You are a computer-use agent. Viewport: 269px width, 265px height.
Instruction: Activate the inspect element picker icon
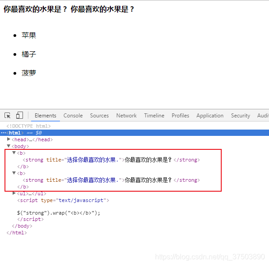pyautogui.click(x=7, y=116)
